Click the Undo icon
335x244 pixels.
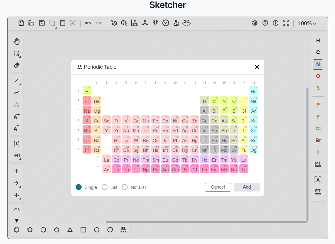click(x=88, y=23)
